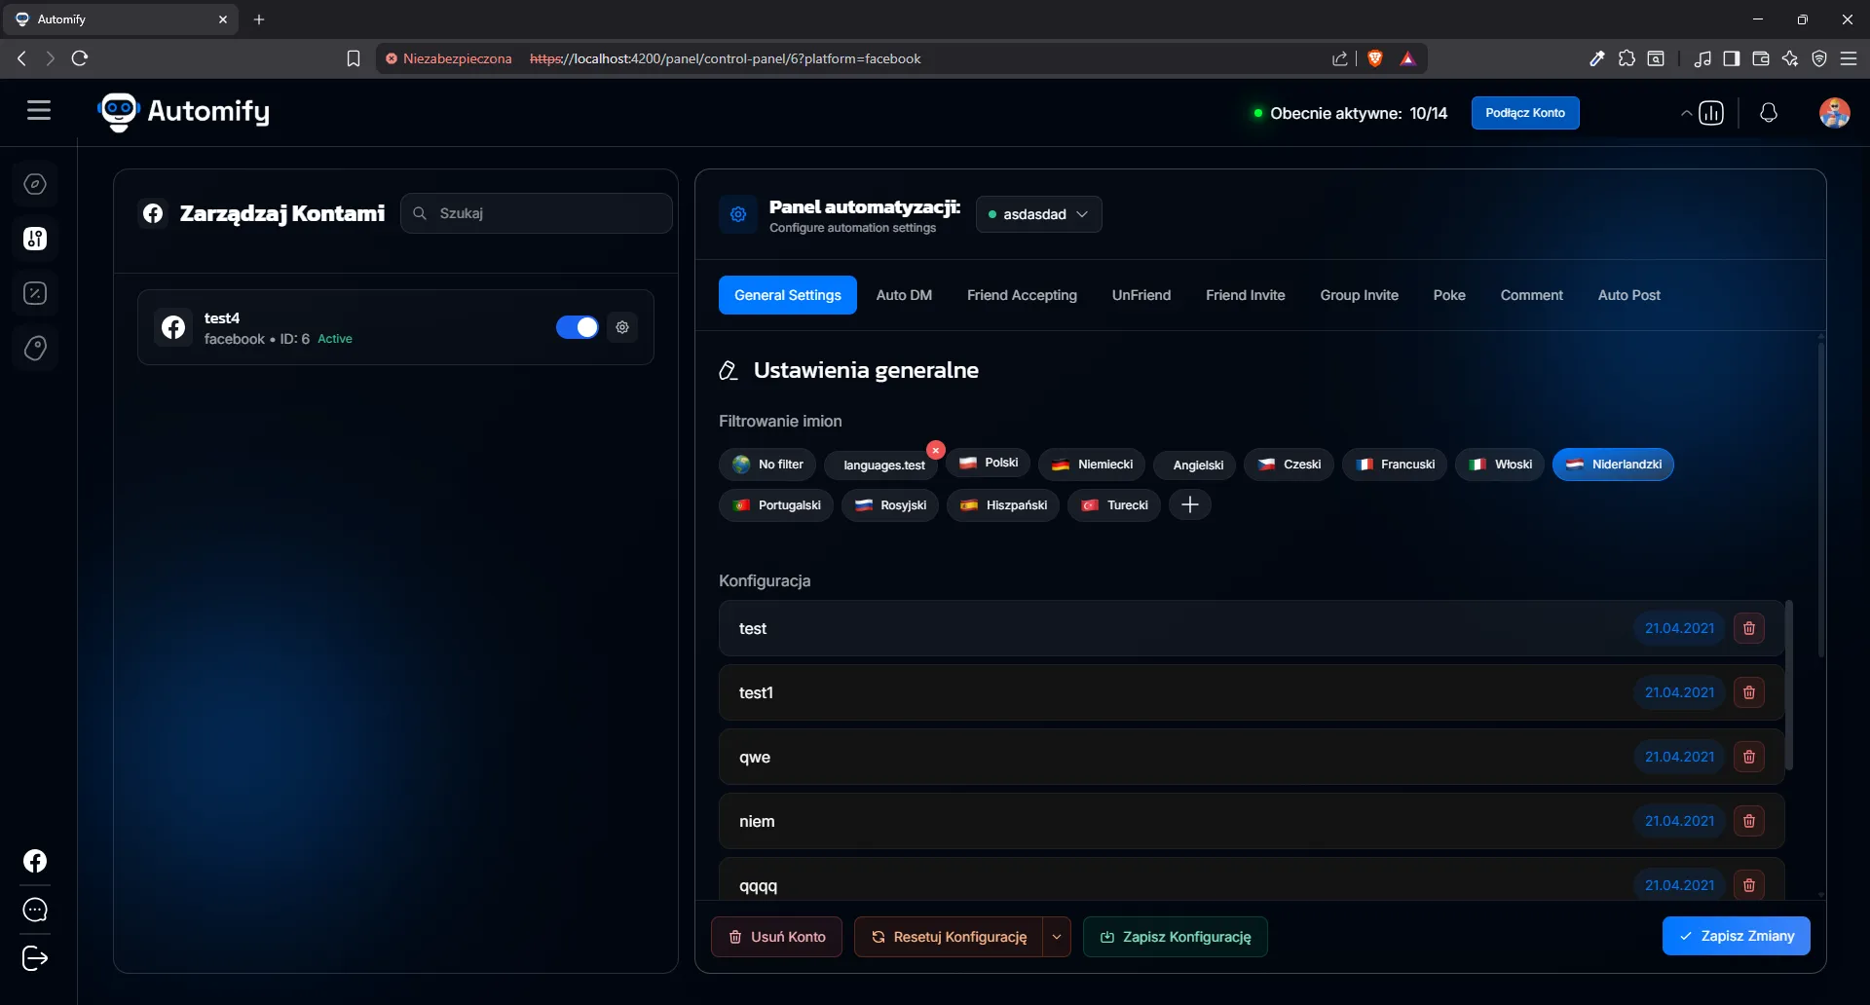Delete the test1 configuration with trash icon
This screenshot has height=1005, width=1870.
click(x=1749, y=692)
